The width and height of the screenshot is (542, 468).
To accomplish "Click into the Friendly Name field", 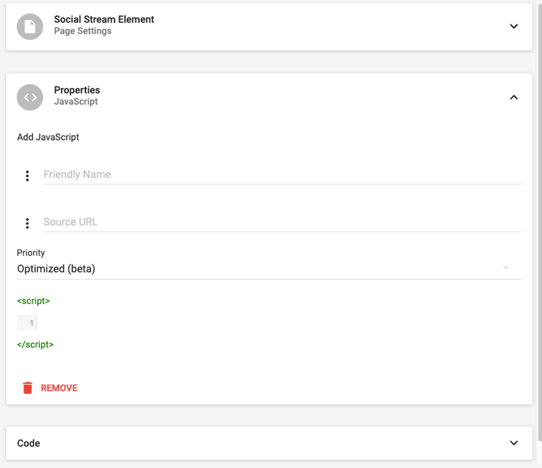I will (x=282, y=174).
